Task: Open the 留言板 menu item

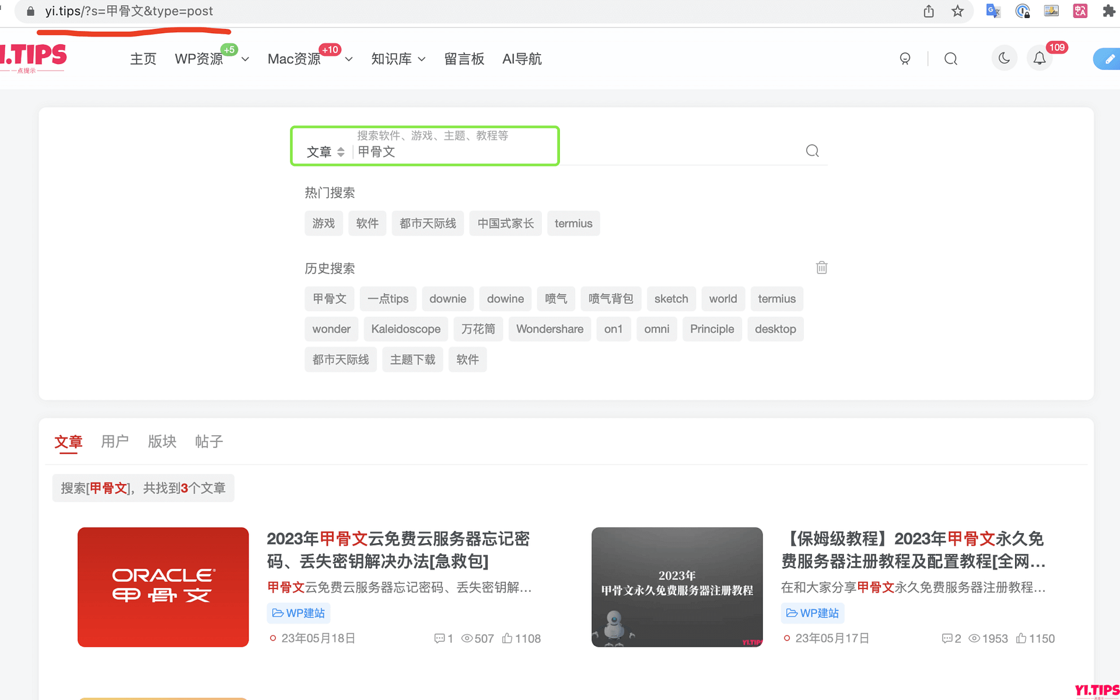Action: point(464,58)
